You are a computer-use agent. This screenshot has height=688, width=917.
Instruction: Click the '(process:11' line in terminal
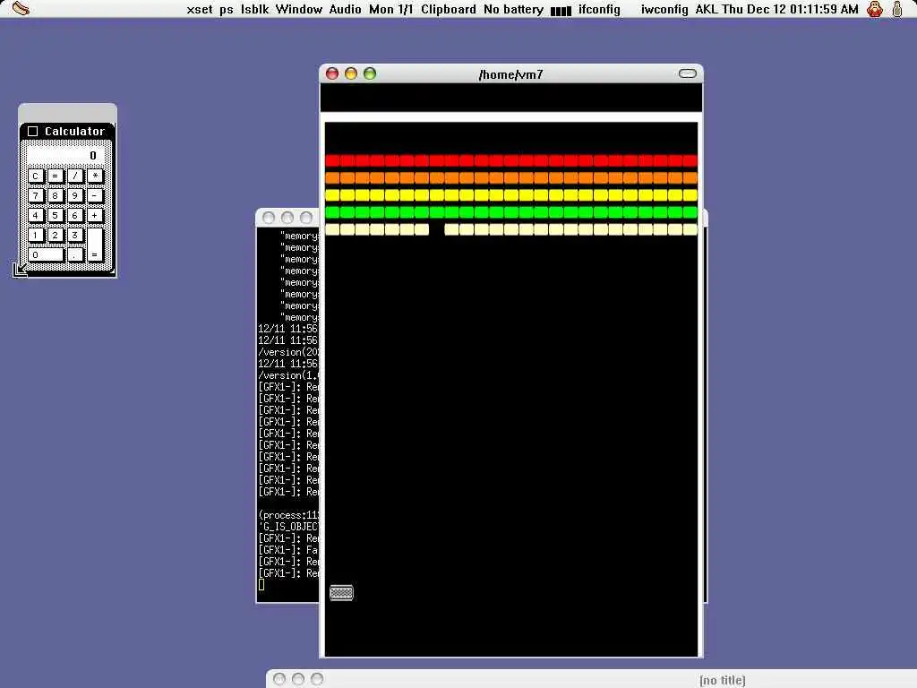pyautogui.click(x=289, y=515)
